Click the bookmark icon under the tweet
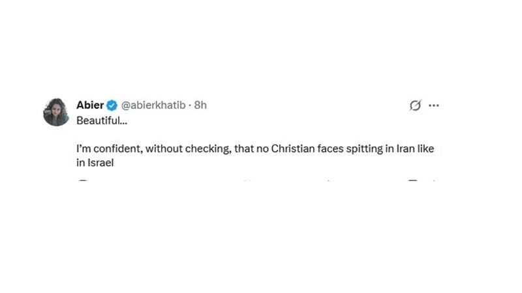Screen dimensions: 522x293 tap(413, 180)
